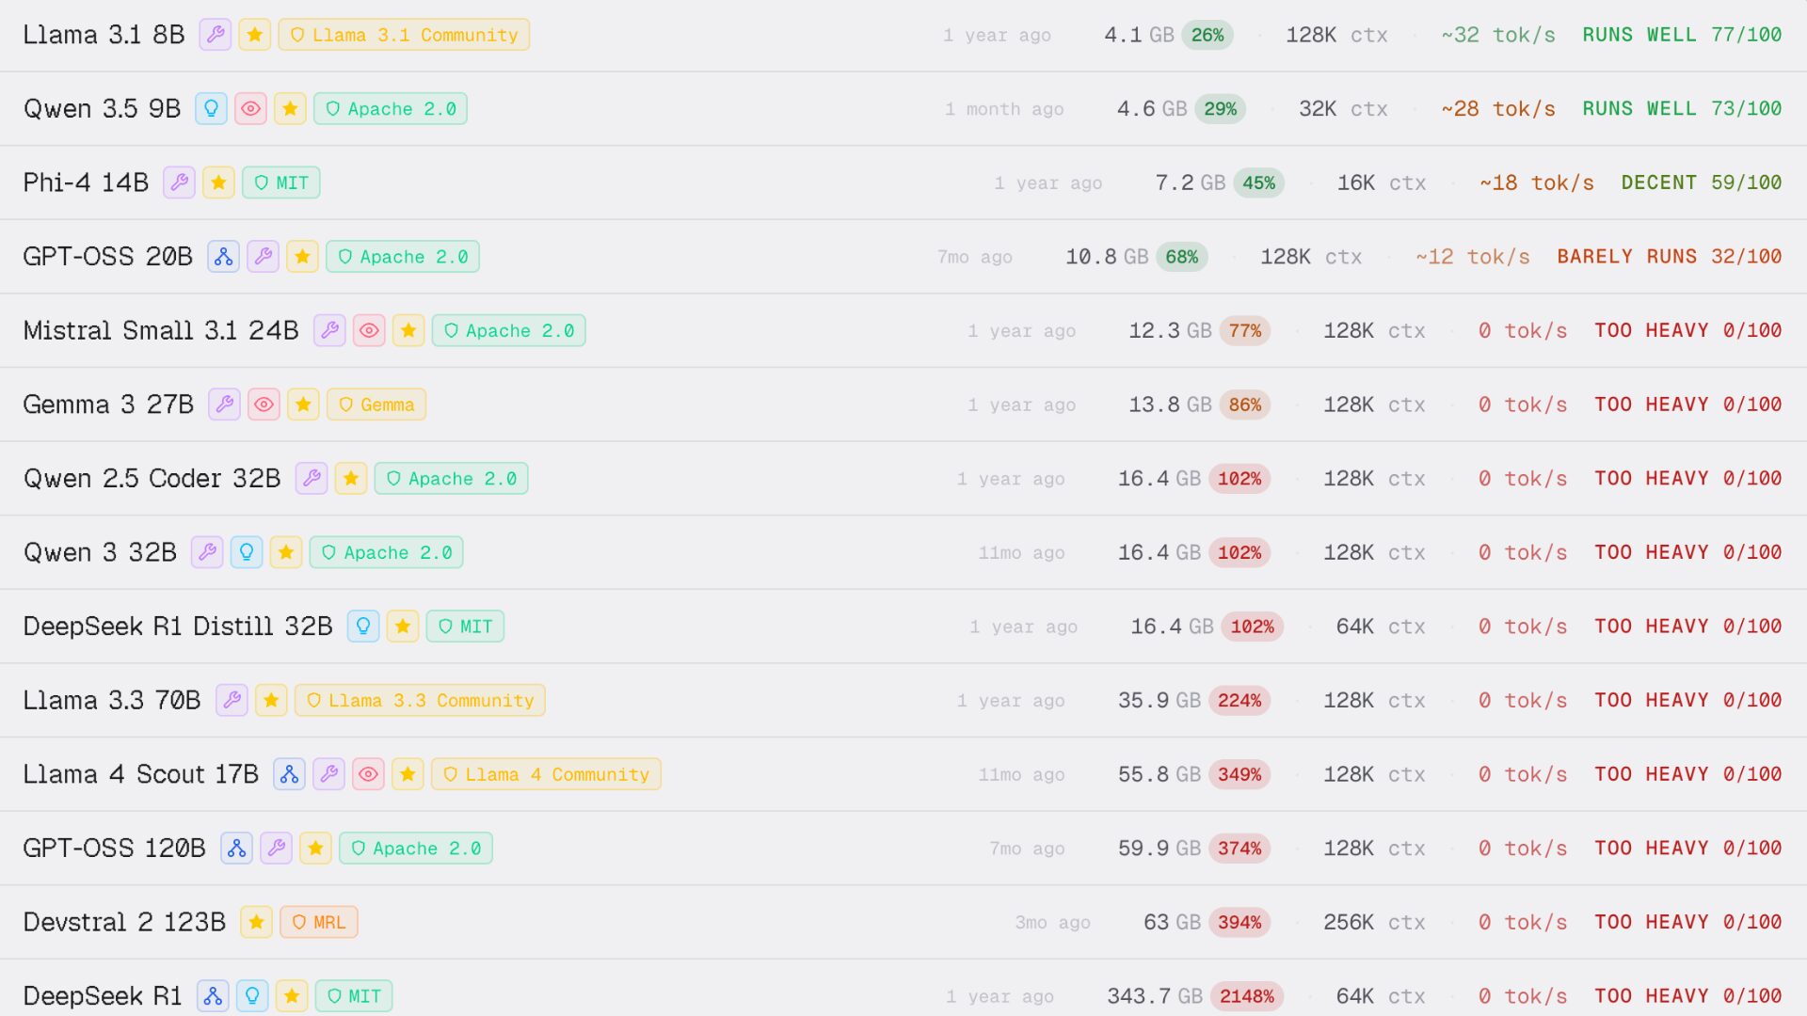This screenshot has width=1807, height=1016.
Task: Click the RUNS WELL 73/100 score for Qwen 3.5 9B
Action: [x=1681, y=109]
